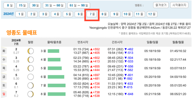Screen dimensions: 192x98
Task: Click the 화 weekday tab for July 2
Action: [4, 51]
